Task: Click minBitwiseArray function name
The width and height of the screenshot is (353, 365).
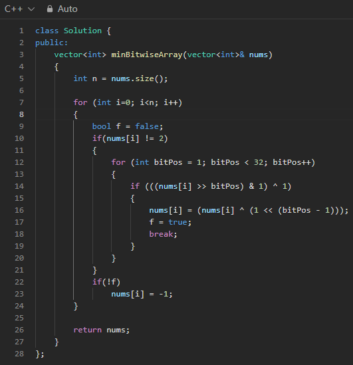Action: point(147,55)
